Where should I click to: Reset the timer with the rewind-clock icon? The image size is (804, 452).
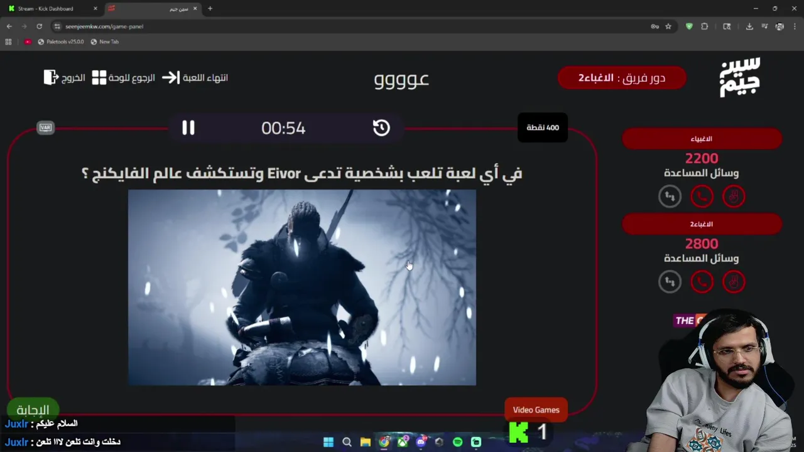click(x=381, y=127)
